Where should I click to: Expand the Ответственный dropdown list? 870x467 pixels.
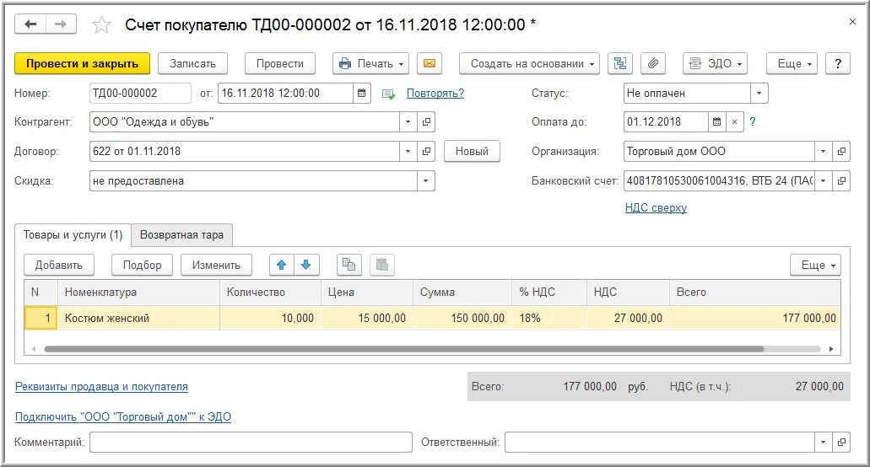[824, 442]
